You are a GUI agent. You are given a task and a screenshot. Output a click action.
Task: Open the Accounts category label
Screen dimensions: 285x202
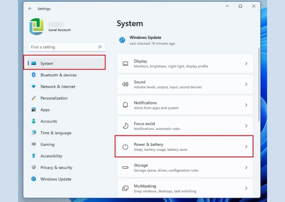(49, 121)
